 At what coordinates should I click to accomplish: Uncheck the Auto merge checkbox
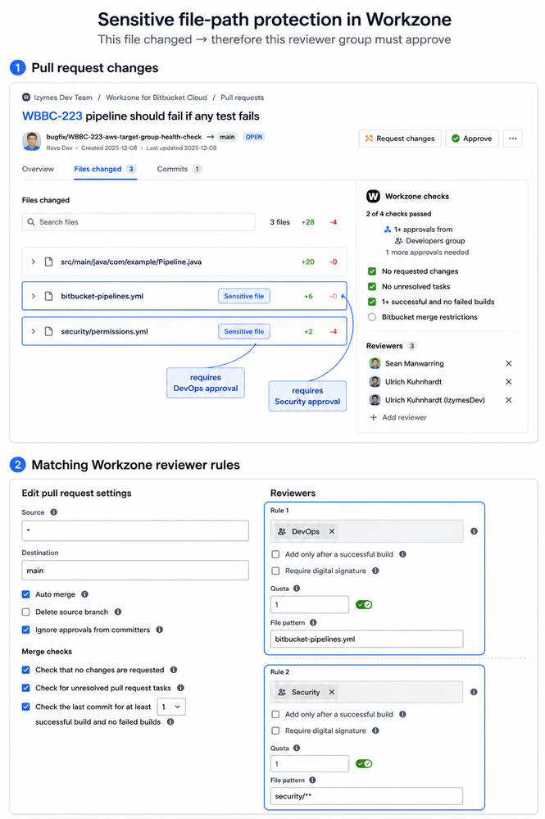[x=25, y=594]
